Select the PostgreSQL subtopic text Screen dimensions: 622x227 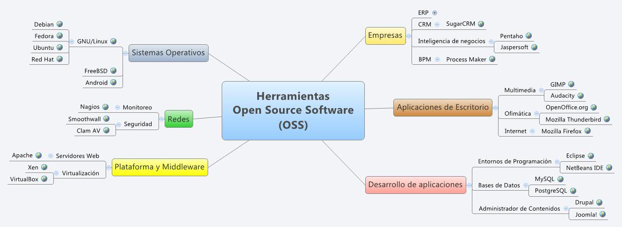[x=550, y=191]
